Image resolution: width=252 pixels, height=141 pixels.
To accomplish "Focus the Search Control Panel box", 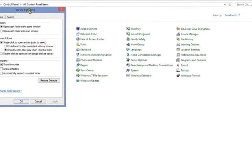I will pos(243,5).
